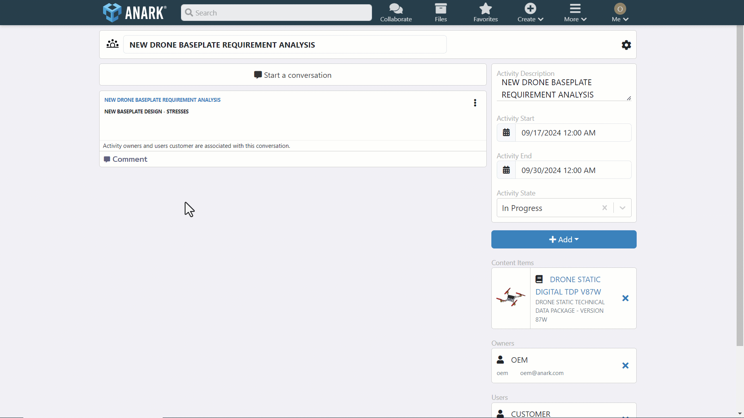Click the CUSTOMER user name
744x418 pixels.
tap(530, 414)
